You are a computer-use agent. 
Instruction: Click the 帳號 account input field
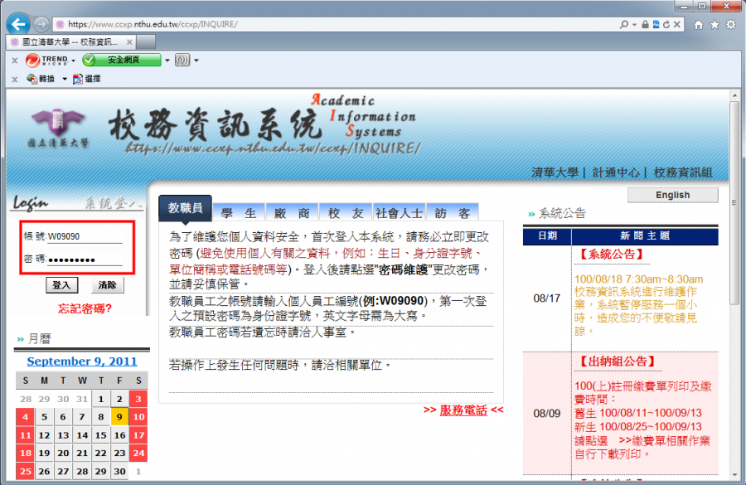85,236
